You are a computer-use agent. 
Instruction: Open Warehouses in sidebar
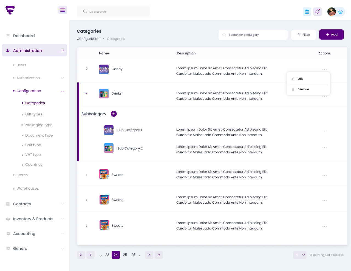(x=28, y=189)
